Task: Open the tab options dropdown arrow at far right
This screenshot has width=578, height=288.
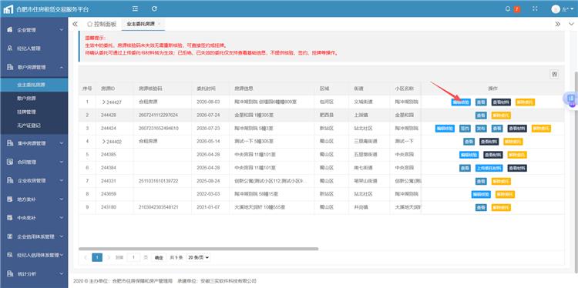Action: (571, 24)
